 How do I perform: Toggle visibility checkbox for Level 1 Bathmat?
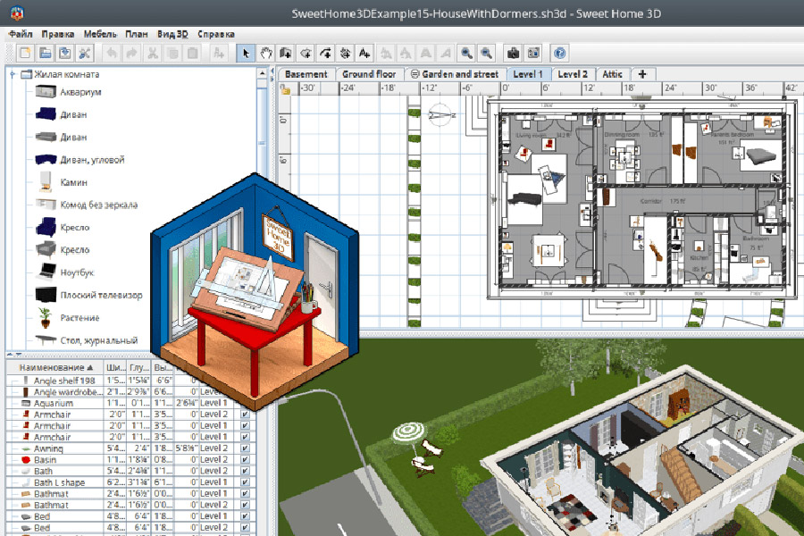tap(245, 493)
